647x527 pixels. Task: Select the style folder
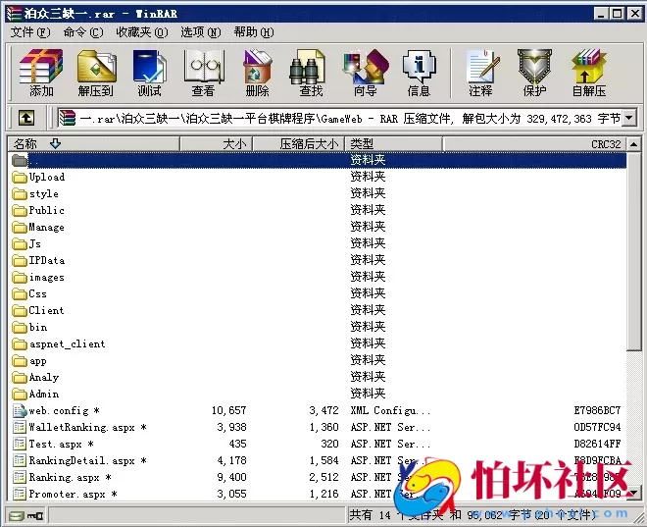click(x=35, y=193)
